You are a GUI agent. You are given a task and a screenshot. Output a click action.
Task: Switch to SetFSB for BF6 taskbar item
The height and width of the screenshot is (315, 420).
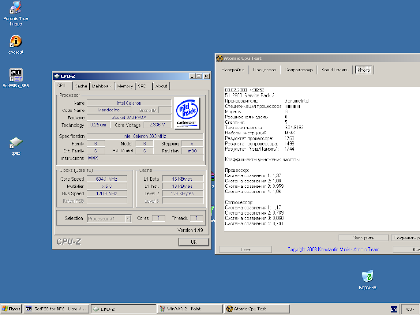56,309
